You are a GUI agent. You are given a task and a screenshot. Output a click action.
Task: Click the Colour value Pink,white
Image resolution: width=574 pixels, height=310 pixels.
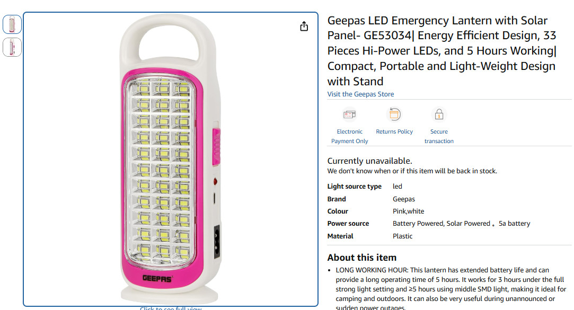[x=409, y=211]
